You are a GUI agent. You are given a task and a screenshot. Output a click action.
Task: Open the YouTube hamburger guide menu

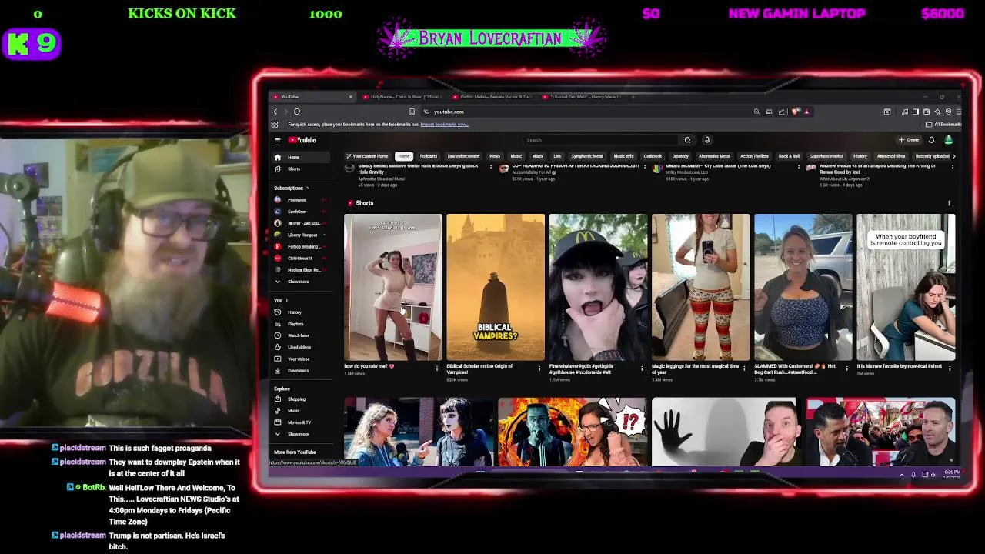277,140
